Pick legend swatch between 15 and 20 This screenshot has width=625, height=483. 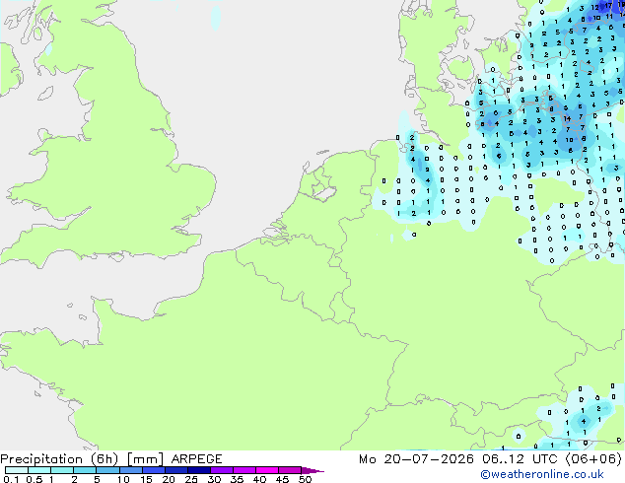tap(154, 470)
